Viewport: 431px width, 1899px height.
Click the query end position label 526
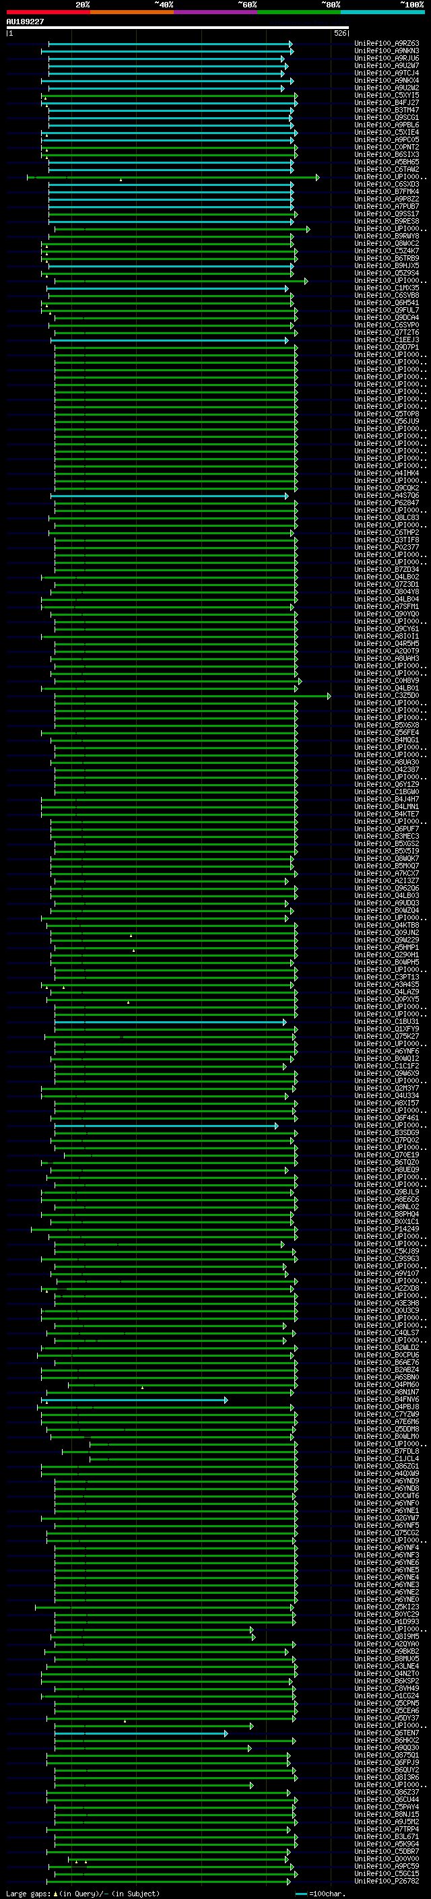339,33
